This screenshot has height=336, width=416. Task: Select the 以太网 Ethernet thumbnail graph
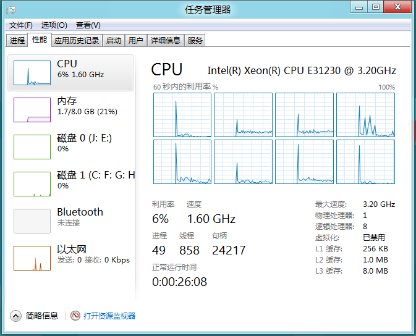[x=32, y=258]
